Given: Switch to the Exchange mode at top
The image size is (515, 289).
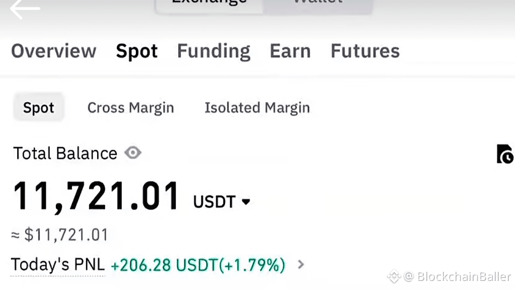Looking at the screenshot, I should tap(209, 4).
